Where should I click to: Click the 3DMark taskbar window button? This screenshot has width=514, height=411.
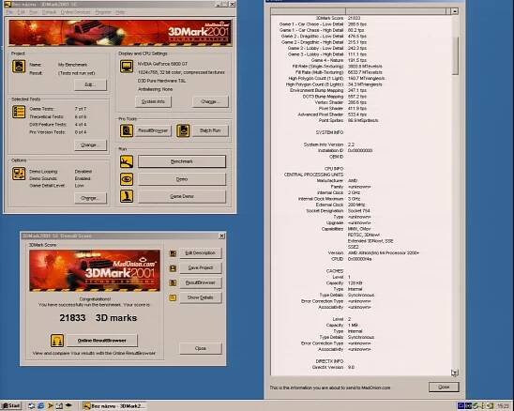tap(114, 405)
